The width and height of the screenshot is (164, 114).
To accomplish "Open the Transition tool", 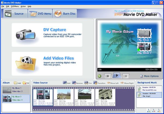I will tap(99, 83).
